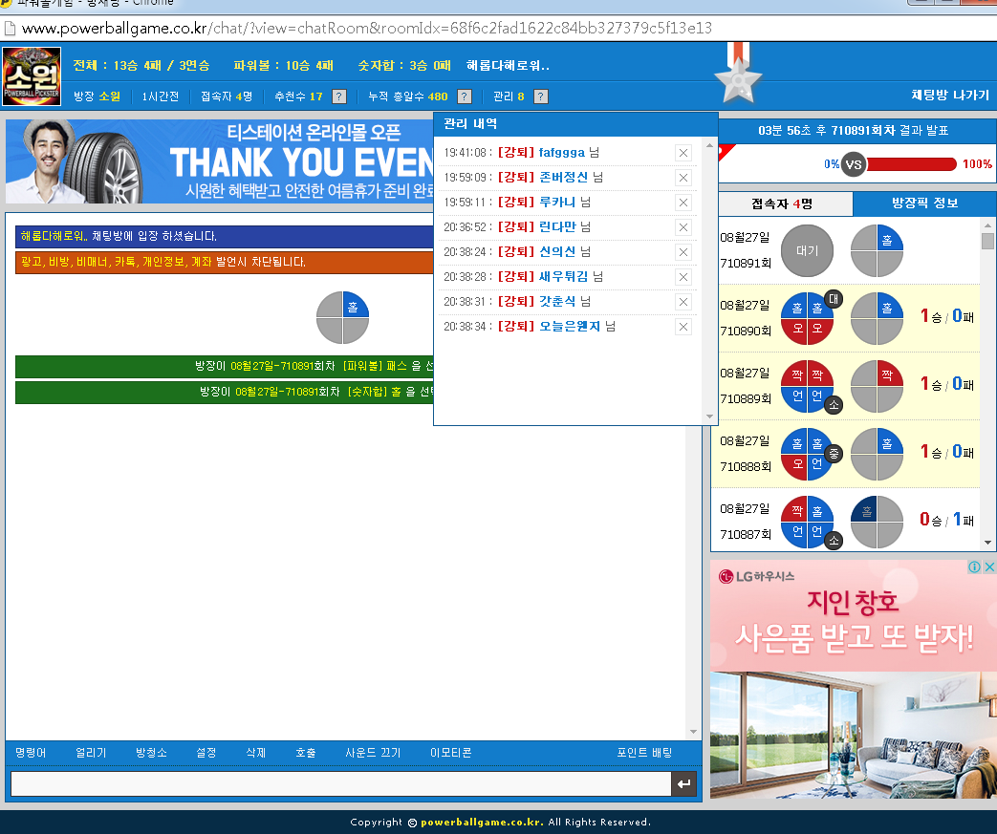Remove the 신의신 kick entry
This screenshot has width=997, height=834.
(683, 251)
